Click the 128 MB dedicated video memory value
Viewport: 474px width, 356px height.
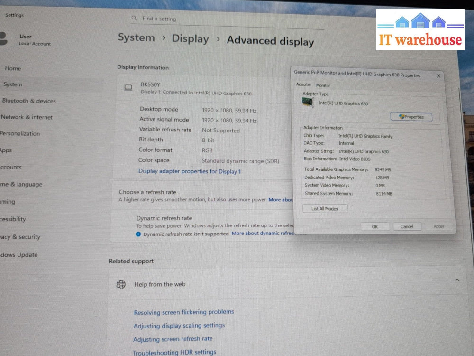(x=382, y=178)
